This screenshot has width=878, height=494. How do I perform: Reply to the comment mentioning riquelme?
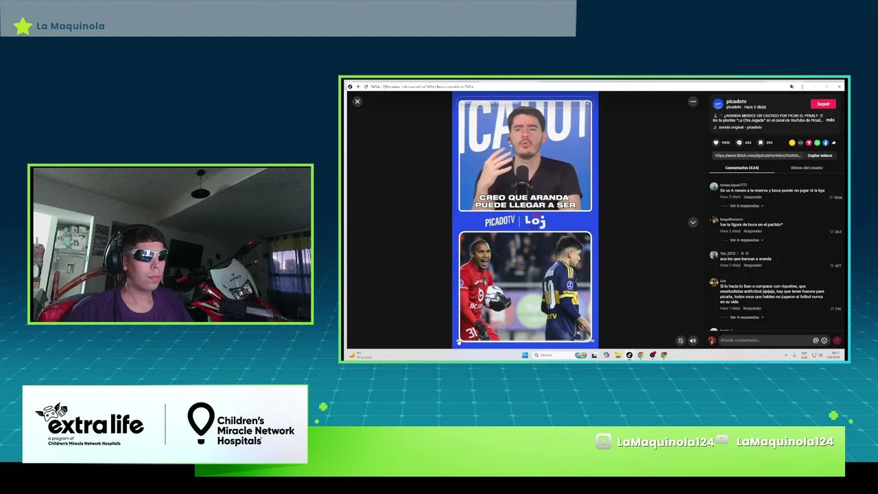click(x=752, y=309)
